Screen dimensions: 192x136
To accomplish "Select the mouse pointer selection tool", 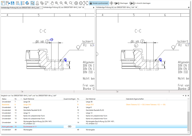I will point(32,3).
